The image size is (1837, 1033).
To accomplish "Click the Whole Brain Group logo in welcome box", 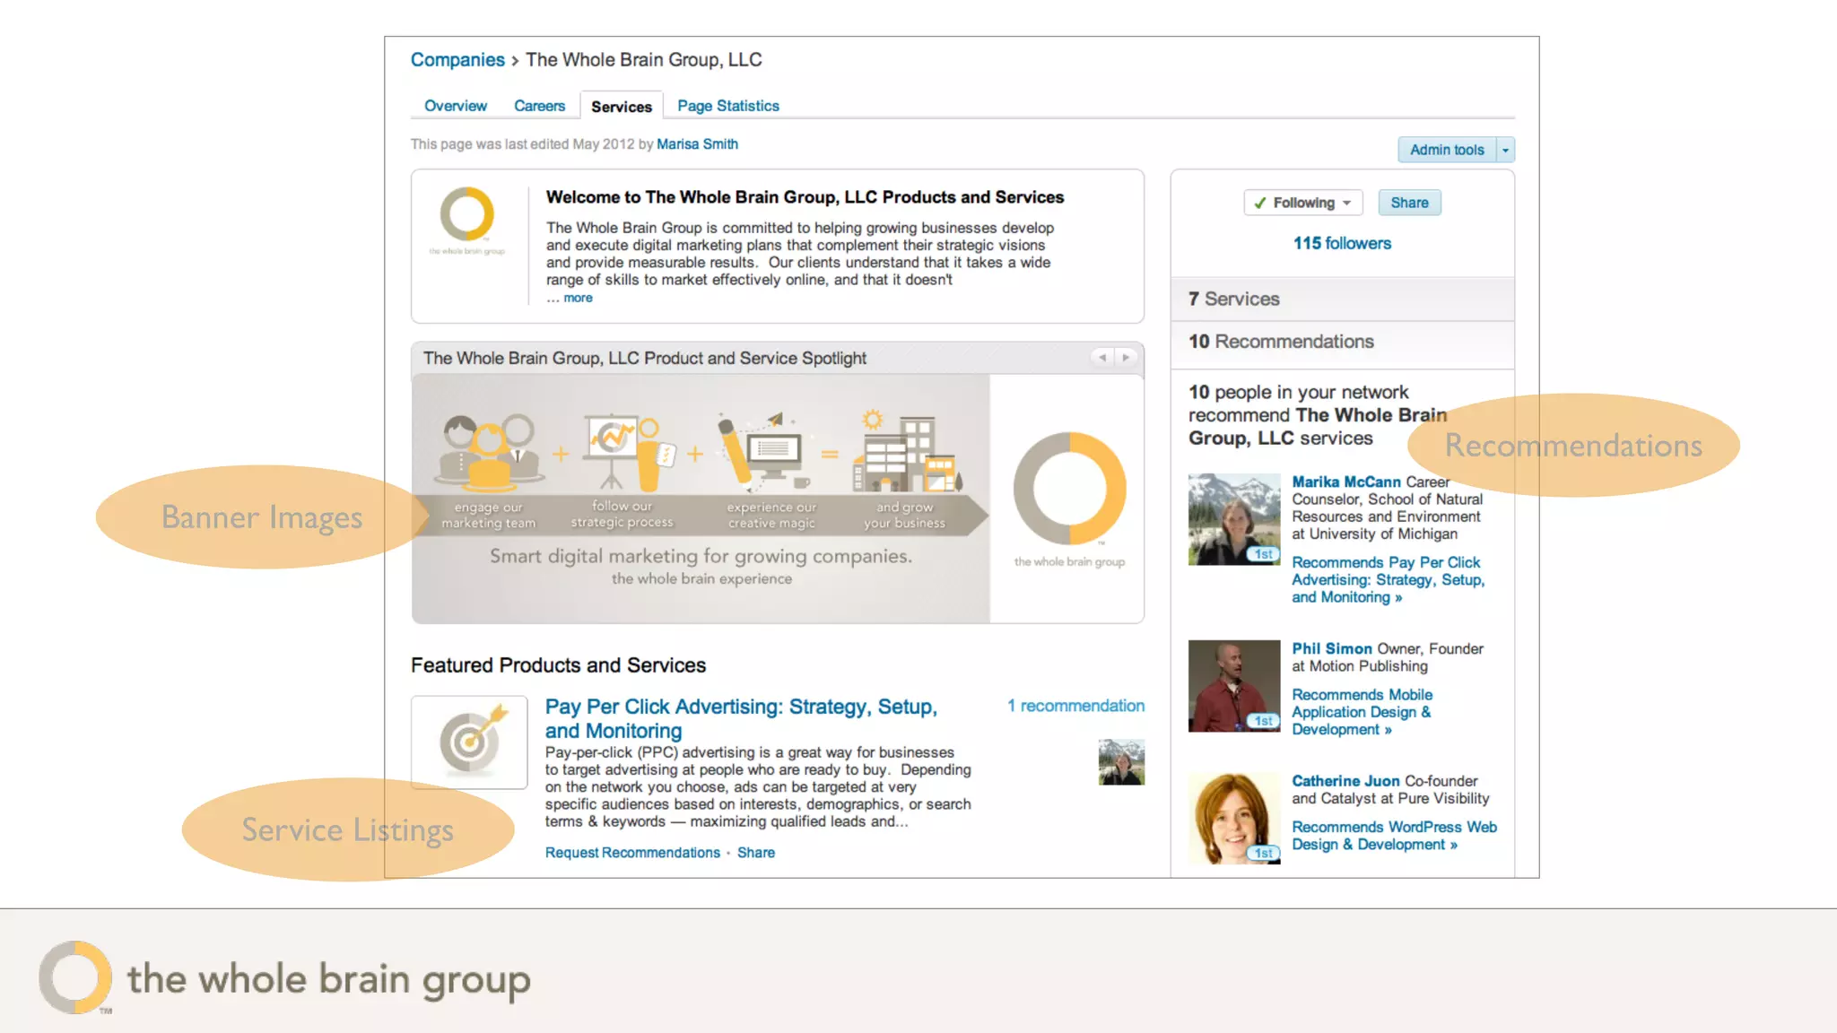I will (466, 221).
